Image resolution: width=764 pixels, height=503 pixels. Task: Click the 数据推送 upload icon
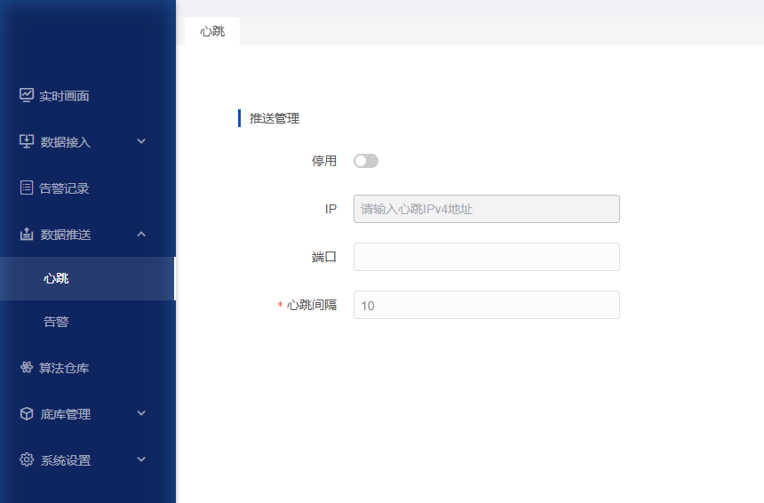coord(27,235)
